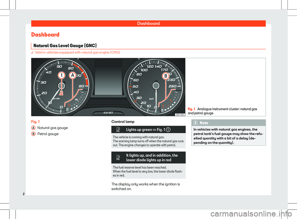297x219 pixels.
Task: Click the red CNG indicator in the tachometer
Action: 62,93
